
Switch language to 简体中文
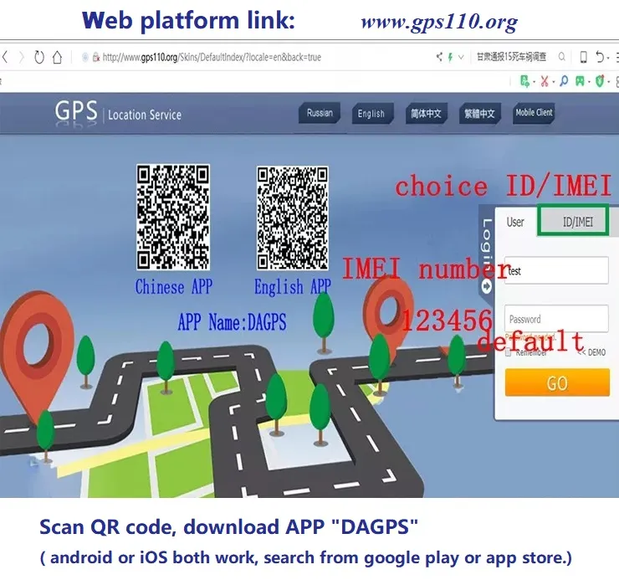(427, 114)
